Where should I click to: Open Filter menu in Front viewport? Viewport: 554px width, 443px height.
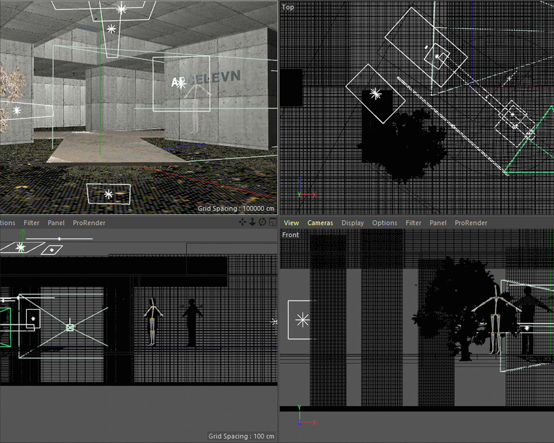click(x=413, y=223)
